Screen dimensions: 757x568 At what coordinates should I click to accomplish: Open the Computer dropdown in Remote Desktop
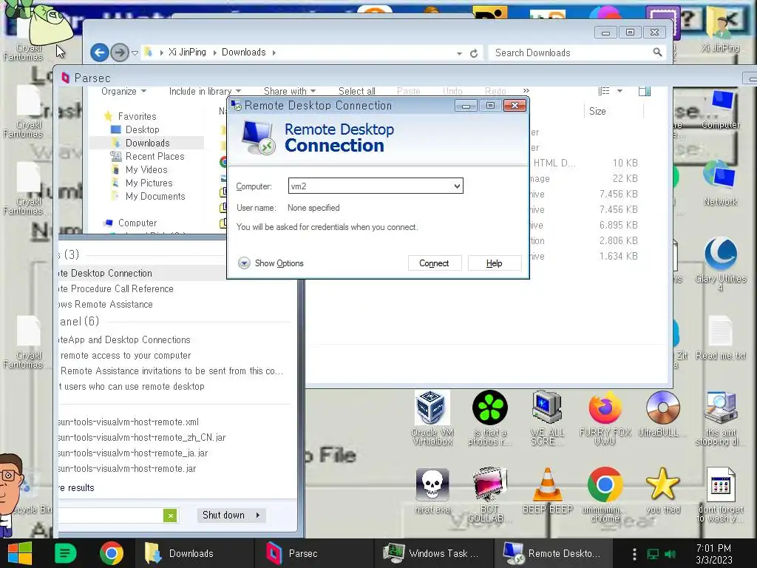[x=457, y=186]
